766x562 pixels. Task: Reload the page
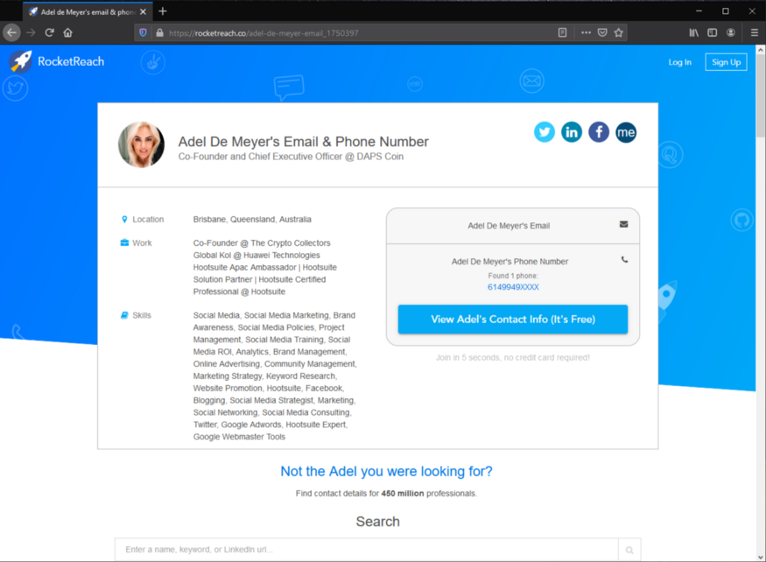pyautogui.click(x=49, y=32)
